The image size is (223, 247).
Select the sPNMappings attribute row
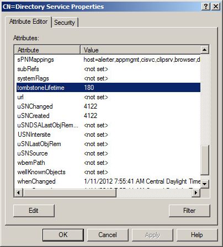[108, 60]
